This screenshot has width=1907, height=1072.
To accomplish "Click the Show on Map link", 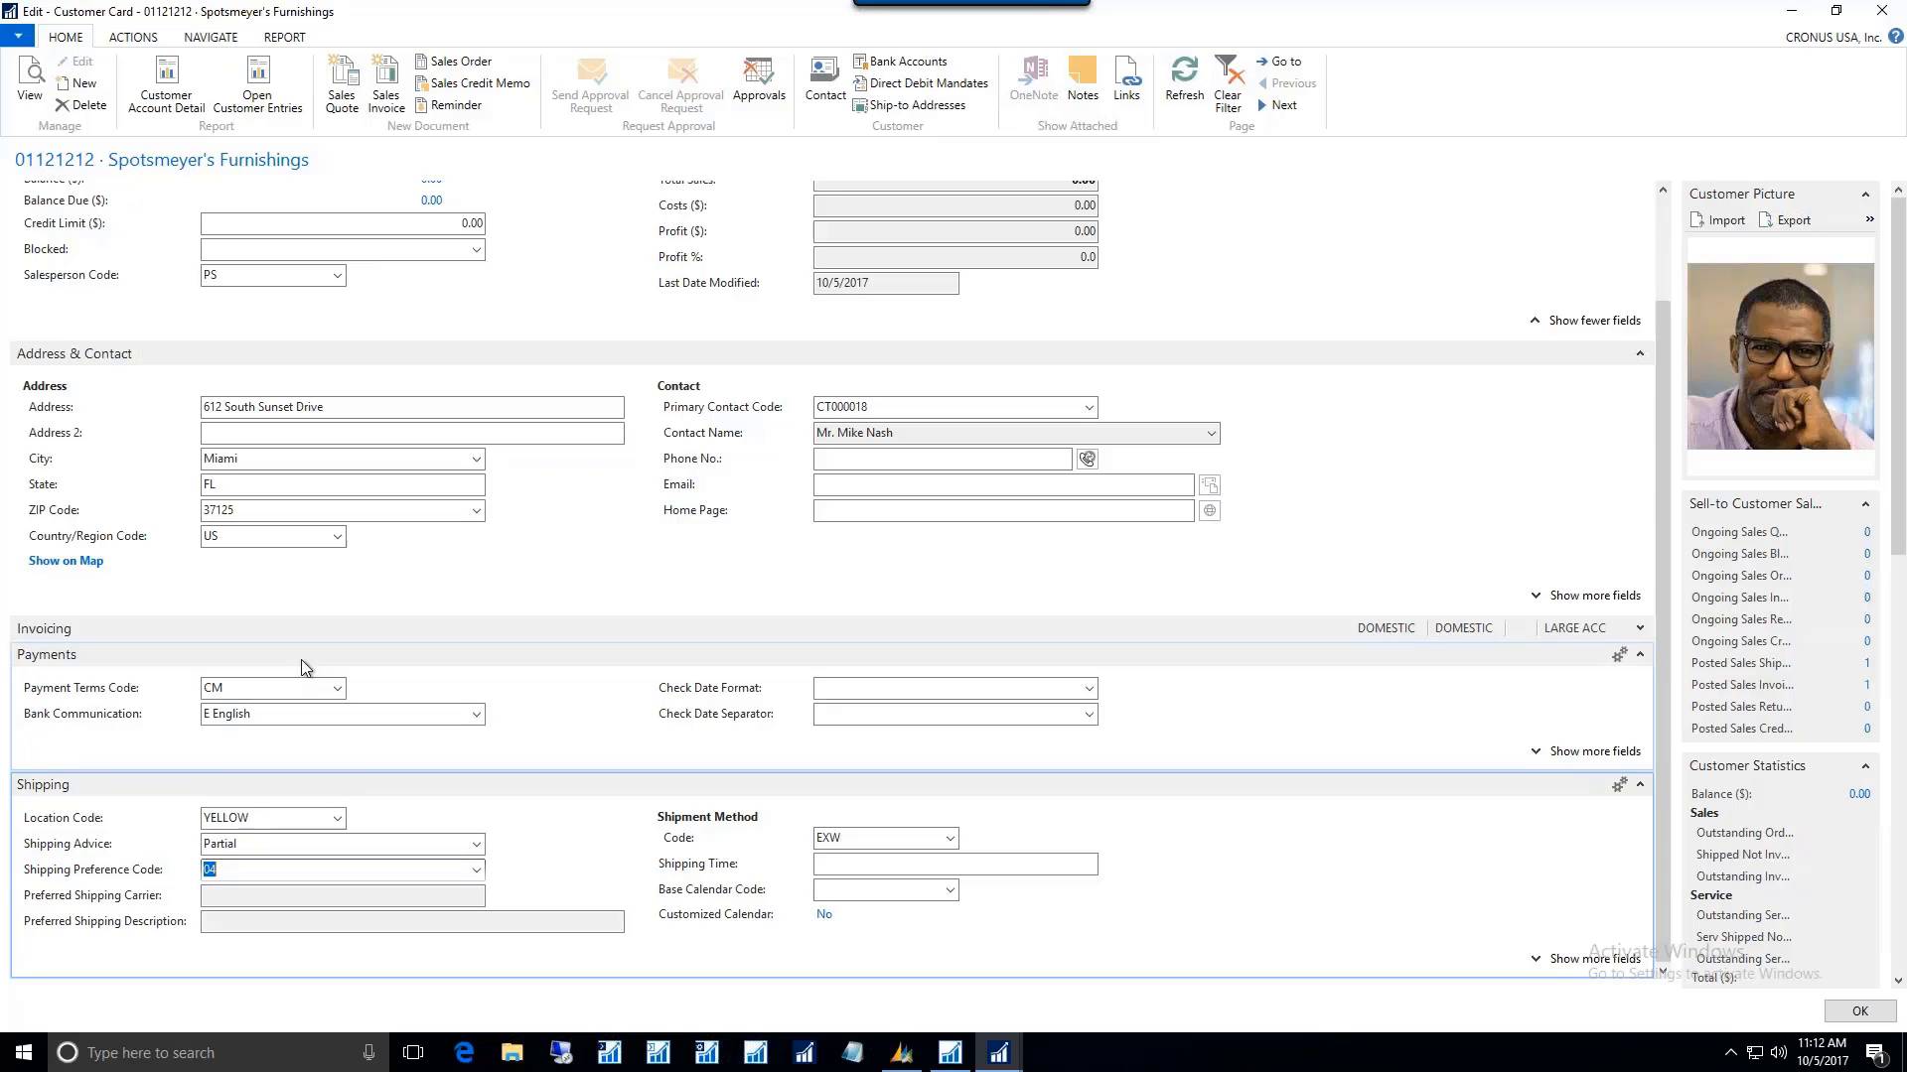I will [66, 560].
